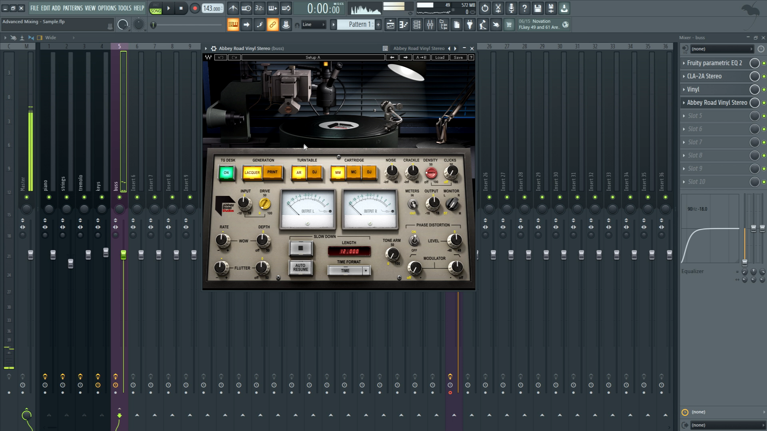This screenshot has height=431, width=767.
Task: Open the playlist view icon
Action: click(x=390, y=25)
